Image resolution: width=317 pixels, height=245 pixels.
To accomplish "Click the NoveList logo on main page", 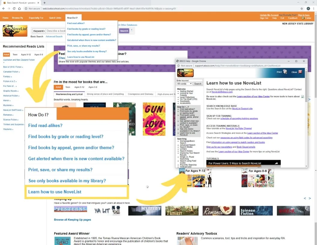I will click(15, 31).
